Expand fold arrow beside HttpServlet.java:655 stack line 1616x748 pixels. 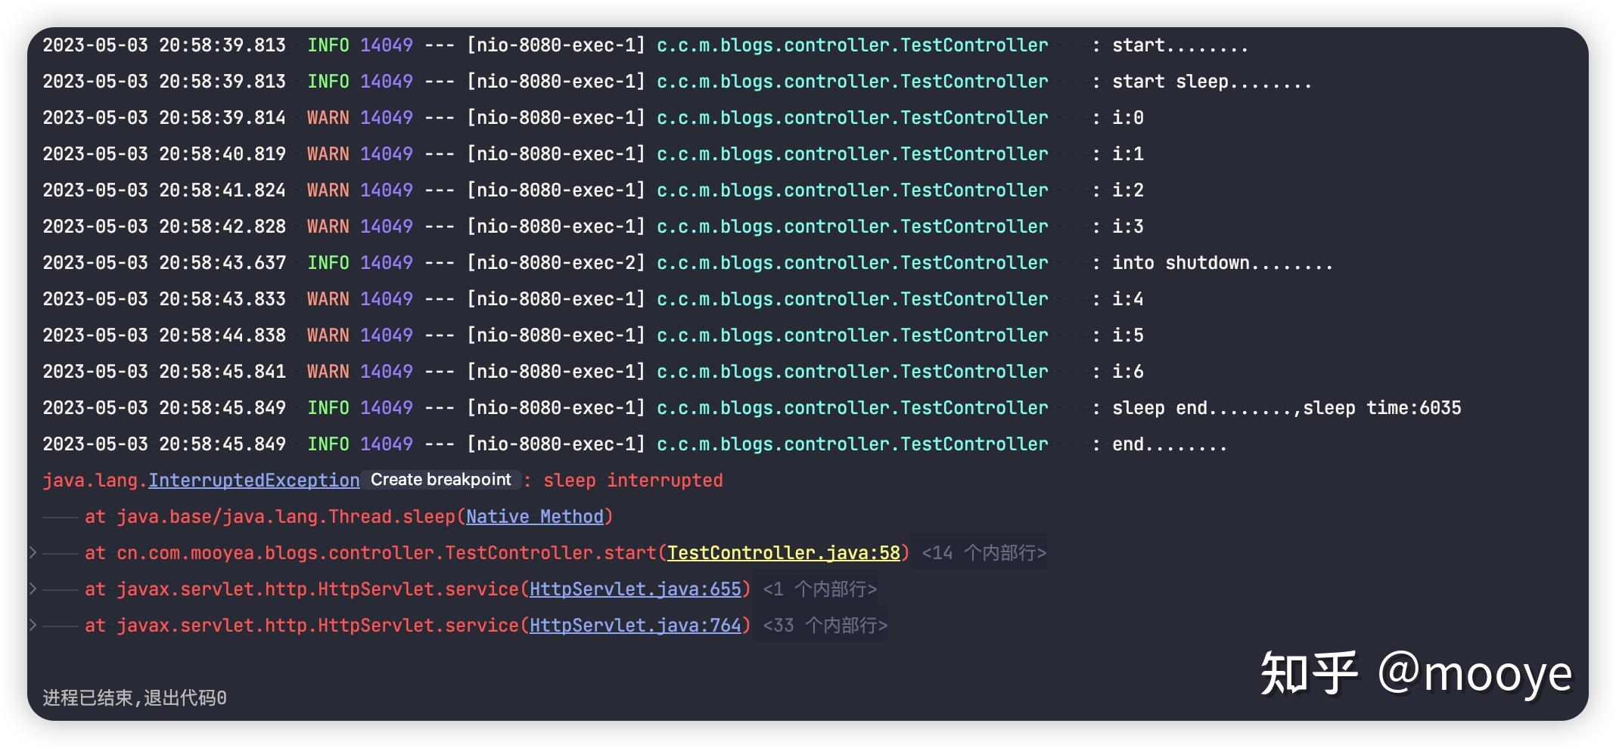pyautogui.click(x=33, y=589)
